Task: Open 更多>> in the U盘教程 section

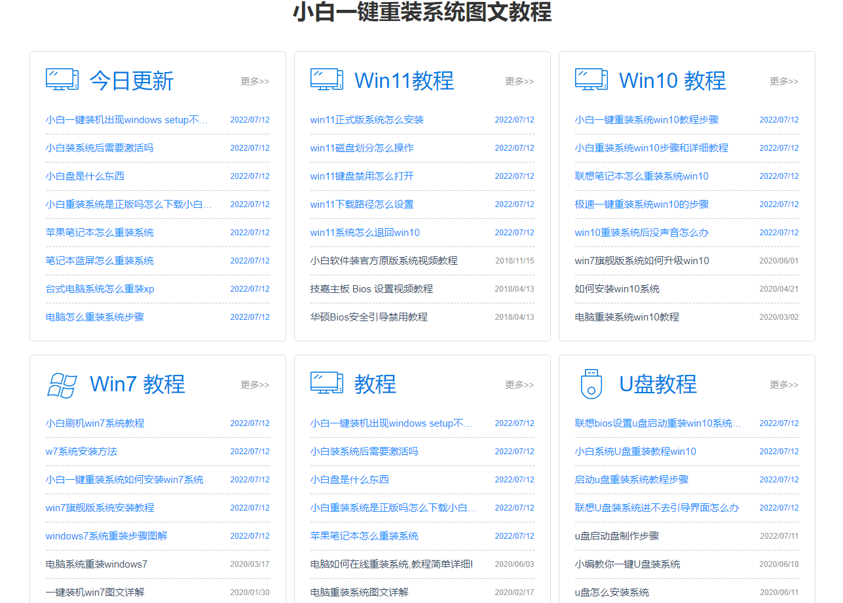Action: (783, 385)
